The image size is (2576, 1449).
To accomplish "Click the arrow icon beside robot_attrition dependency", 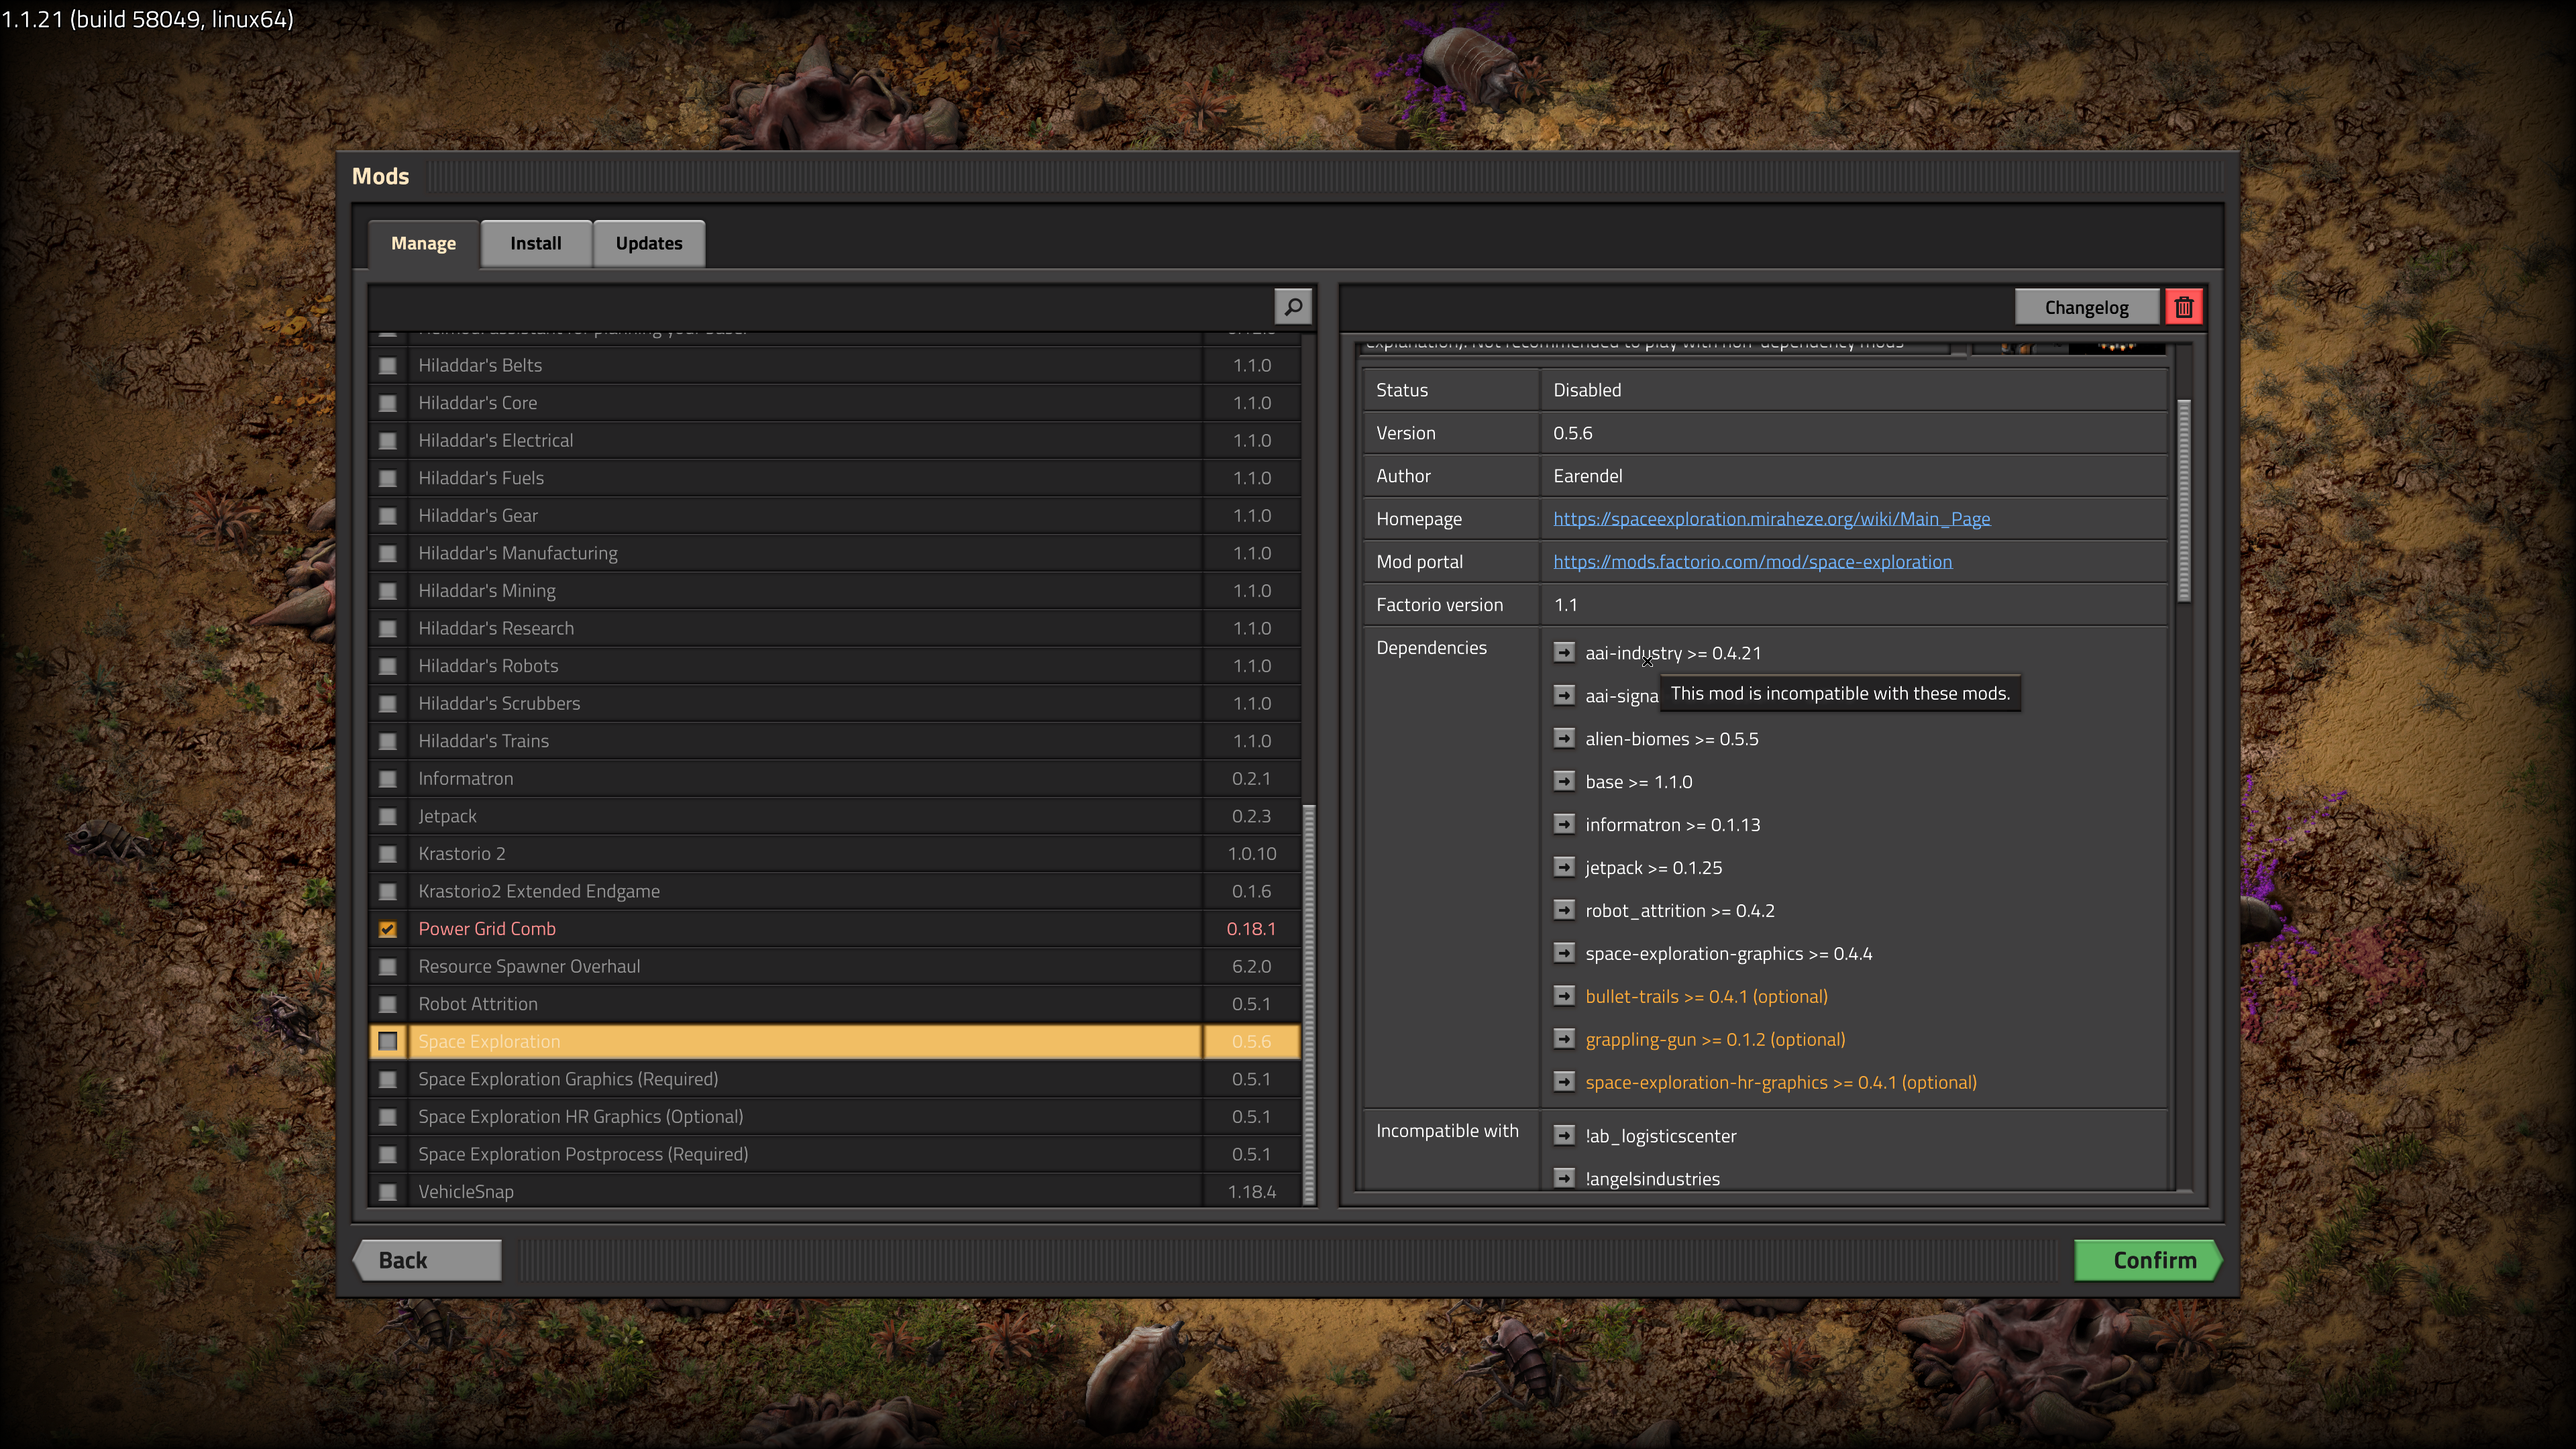I will pyautogui.click(x=1564, y=910).
